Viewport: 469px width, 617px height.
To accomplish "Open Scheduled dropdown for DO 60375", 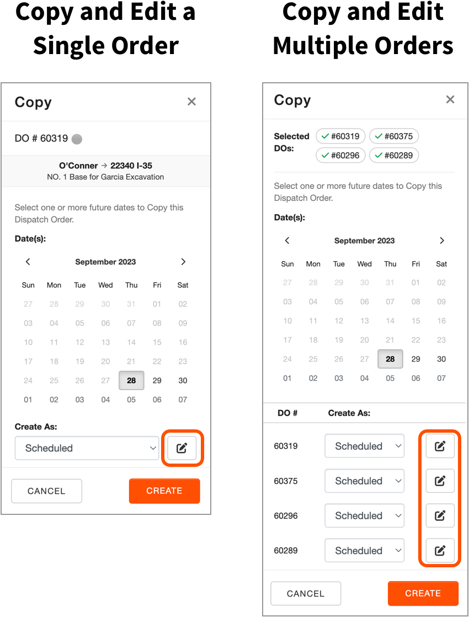I will (364, 481).
